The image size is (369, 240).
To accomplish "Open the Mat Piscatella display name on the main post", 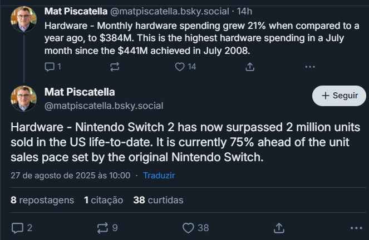I will (80, 92).
